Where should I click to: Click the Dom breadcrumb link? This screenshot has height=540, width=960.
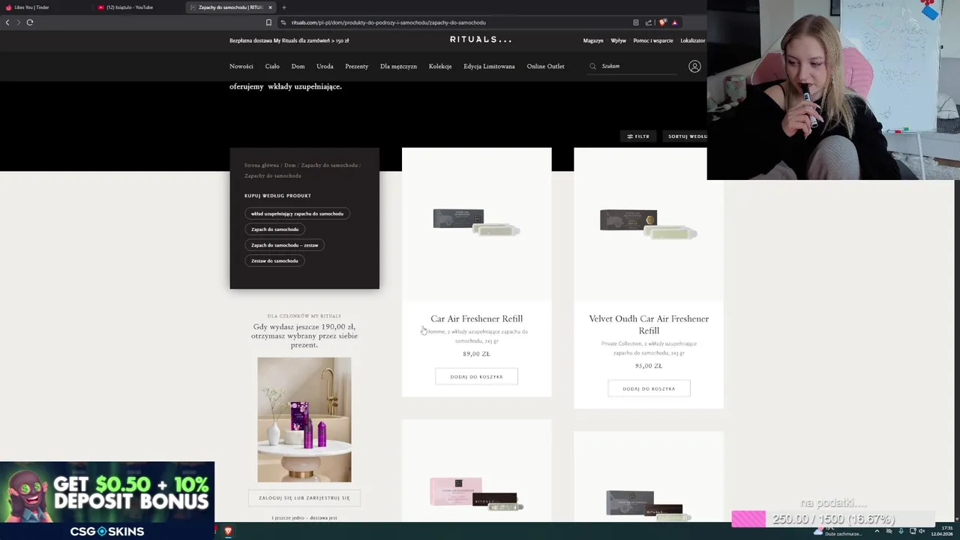(x=289, y=165)
